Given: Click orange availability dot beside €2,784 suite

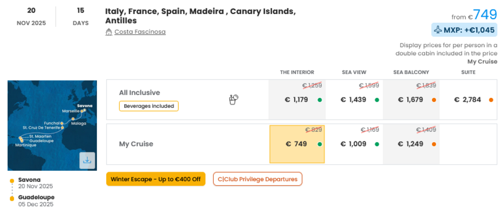Looking at the screenshot, I should tap(491, 100).
